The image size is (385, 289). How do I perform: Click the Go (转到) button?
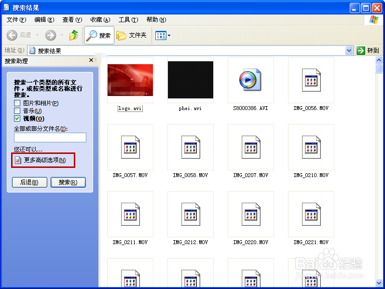368,51
